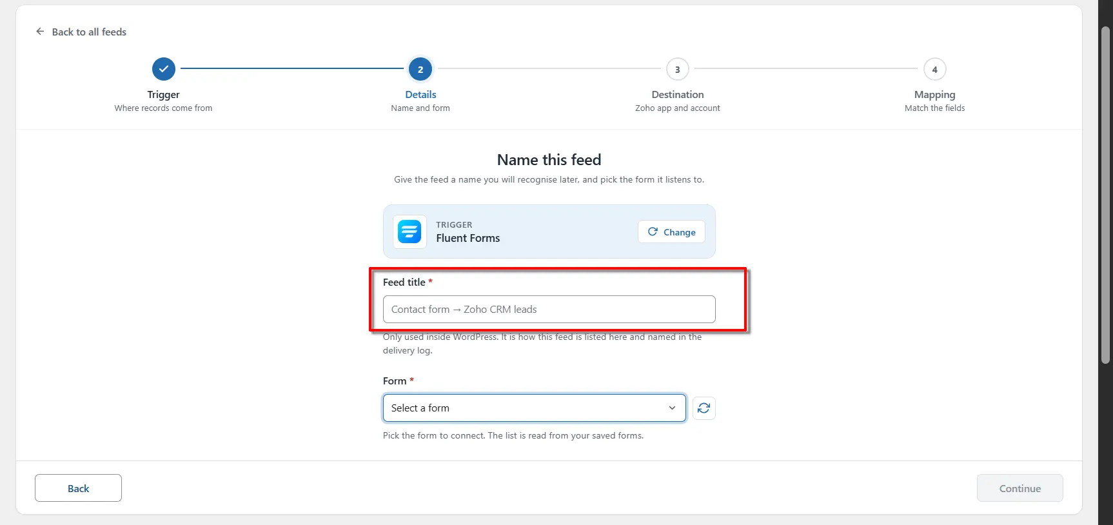Click the Destination step label

677,94
